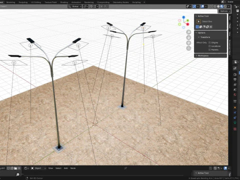Click the green Y axis gizmo ball
The height and width of the screenshot is (180, 240).
187,20
